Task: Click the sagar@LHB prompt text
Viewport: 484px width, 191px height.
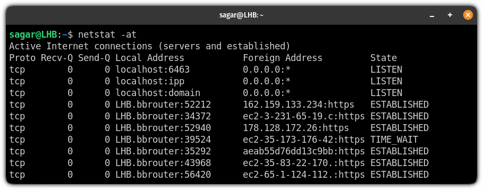Action: [33, 34]
